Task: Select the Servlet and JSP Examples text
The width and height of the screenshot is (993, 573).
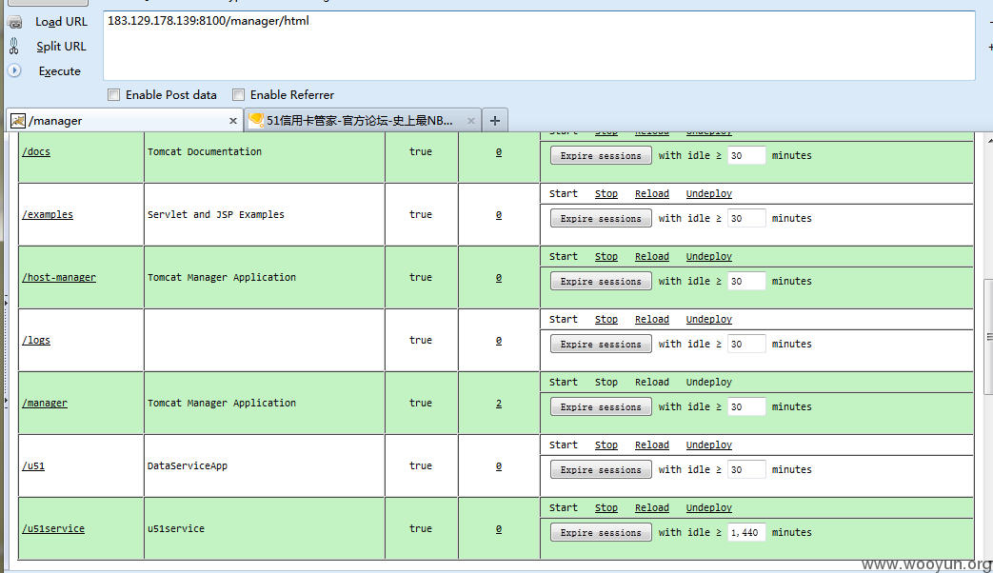Action: pyautogui.click(x=216, y=215)
